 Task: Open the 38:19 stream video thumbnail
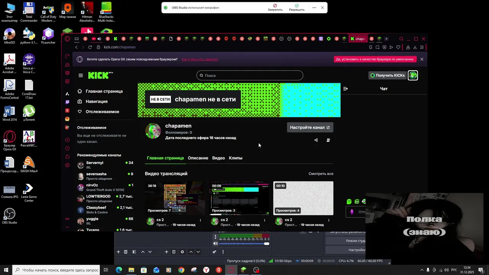point(175,198)
